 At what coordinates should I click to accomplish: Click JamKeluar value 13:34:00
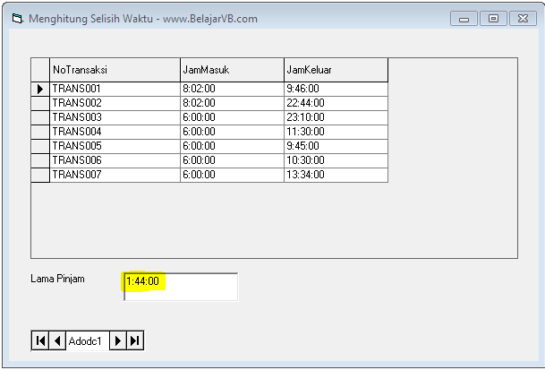[x=336, y=175]
